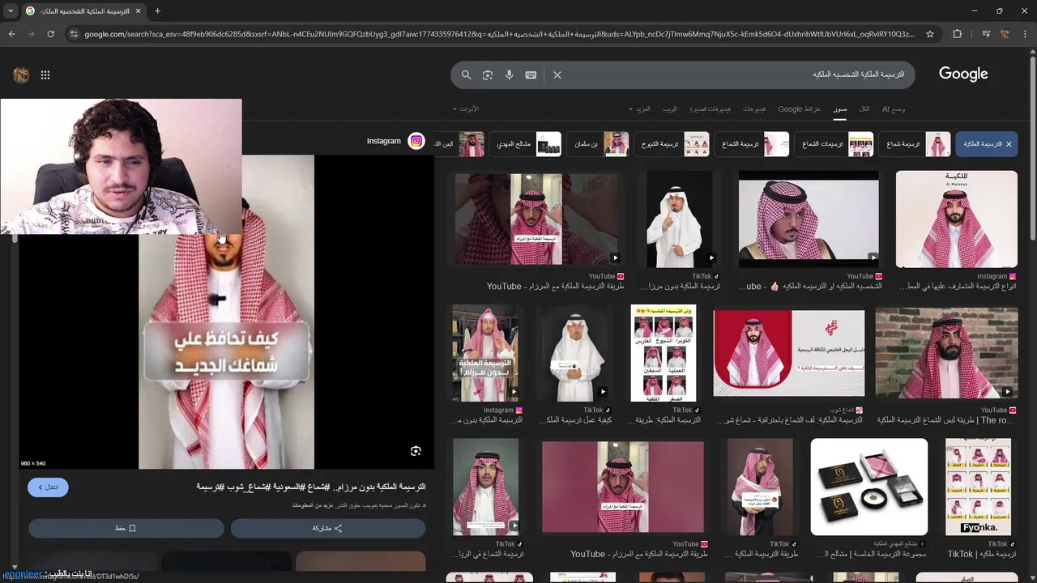Switch to the وضع AI tab
The height and width of the screenshot is (583, 1037).
click(894, 109)
